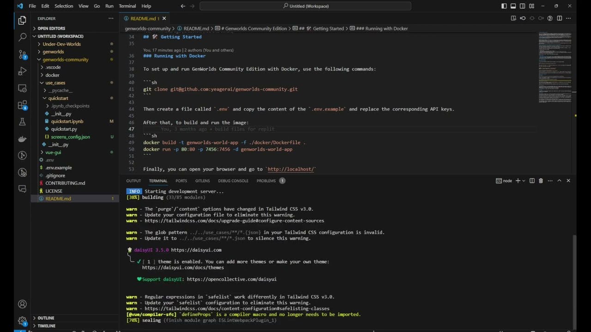Open the .env.example file
The height and width of the screenshot is (332, 591).
click(x=75, y=168)
